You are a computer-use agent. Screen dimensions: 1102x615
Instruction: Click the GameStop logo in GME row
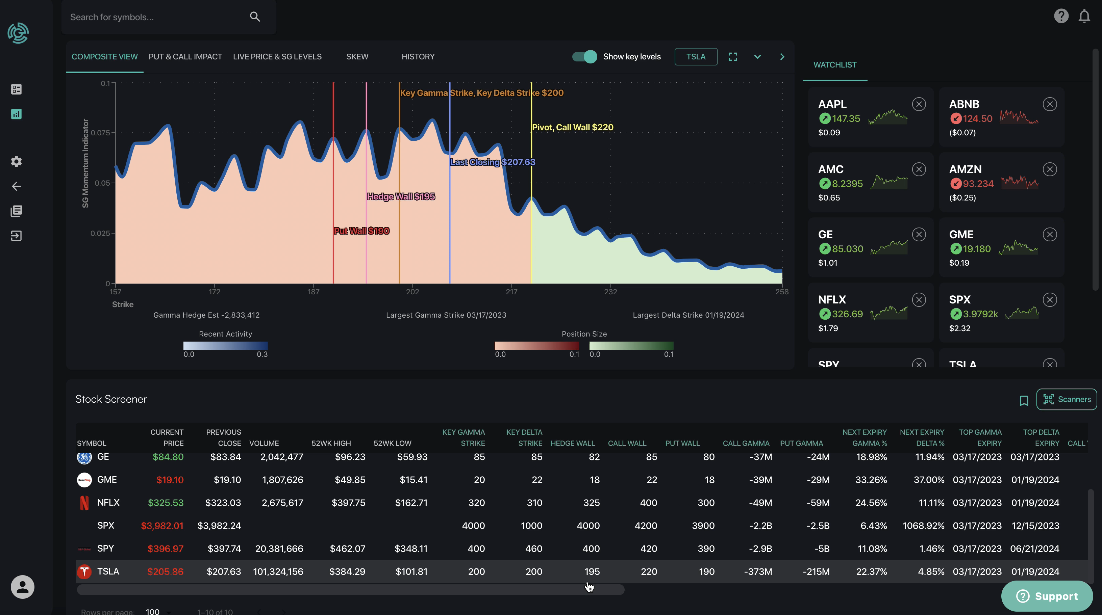point(84,480)
